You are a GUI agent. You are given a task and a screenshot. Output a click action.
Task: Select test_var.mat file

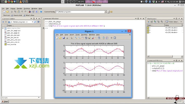point(11,44)
